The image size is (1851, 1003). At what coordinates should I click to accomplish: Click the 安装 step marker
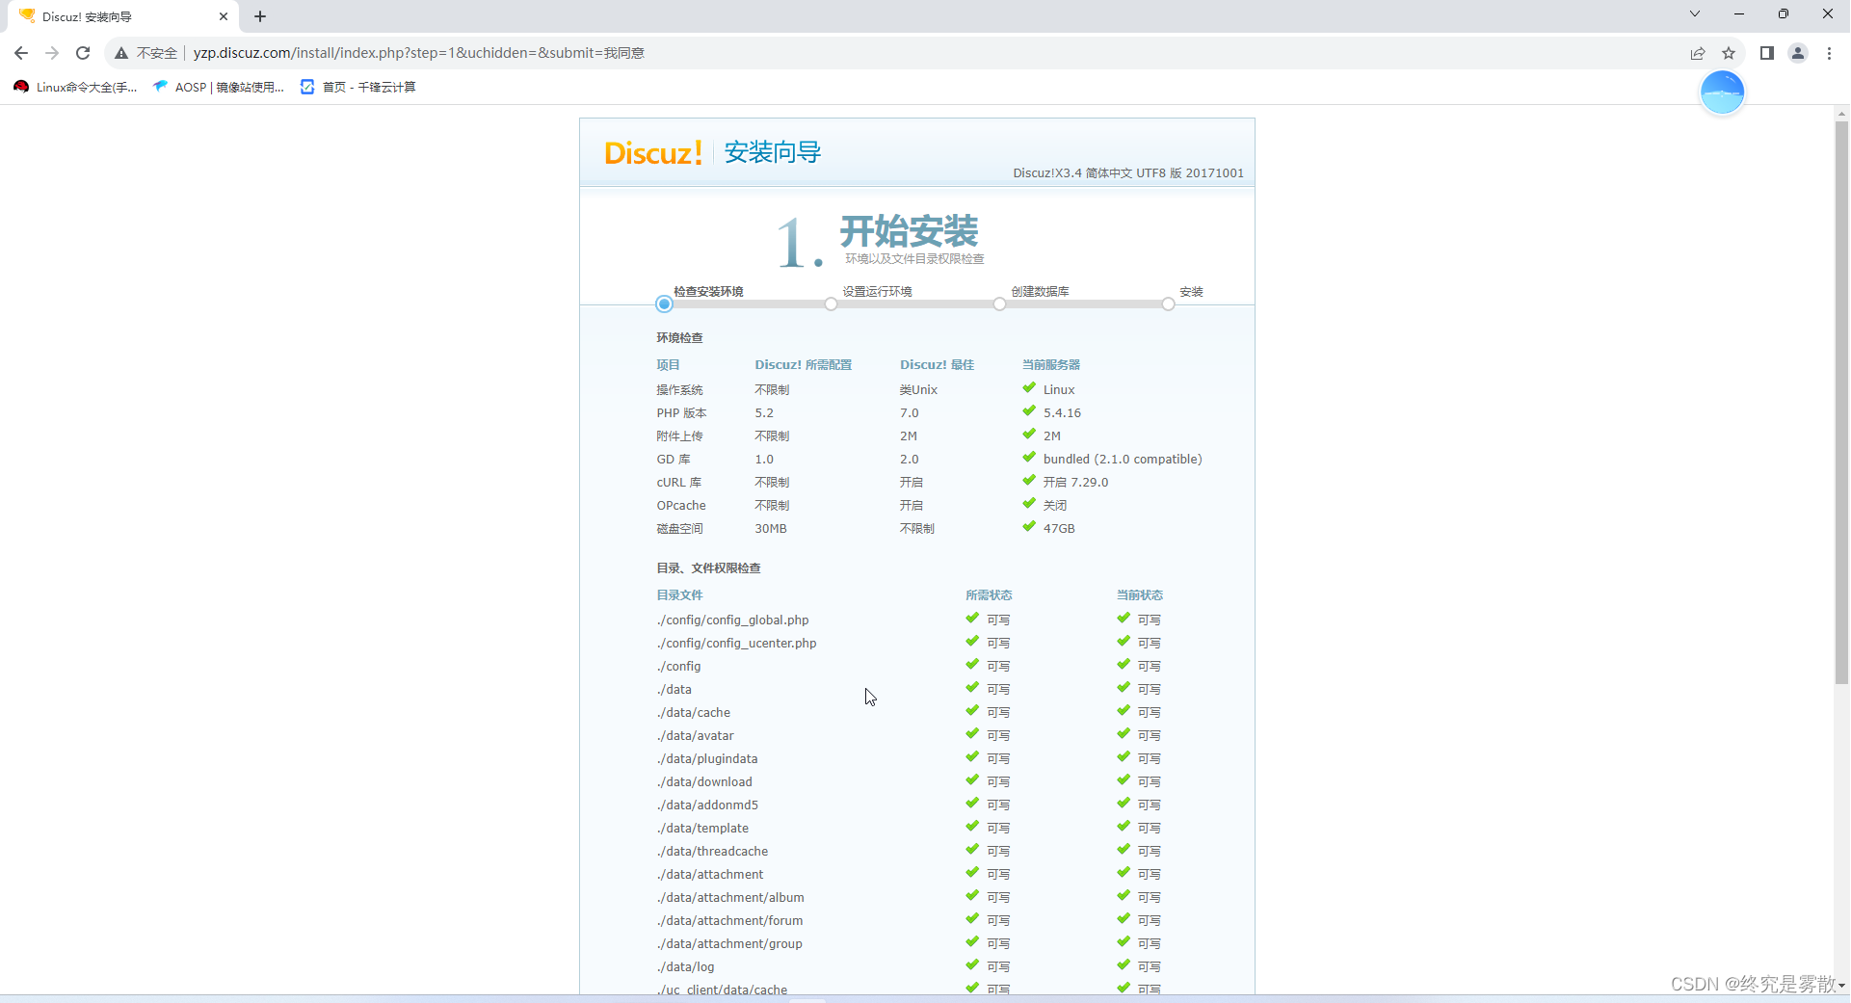[x=1168, y=304]
